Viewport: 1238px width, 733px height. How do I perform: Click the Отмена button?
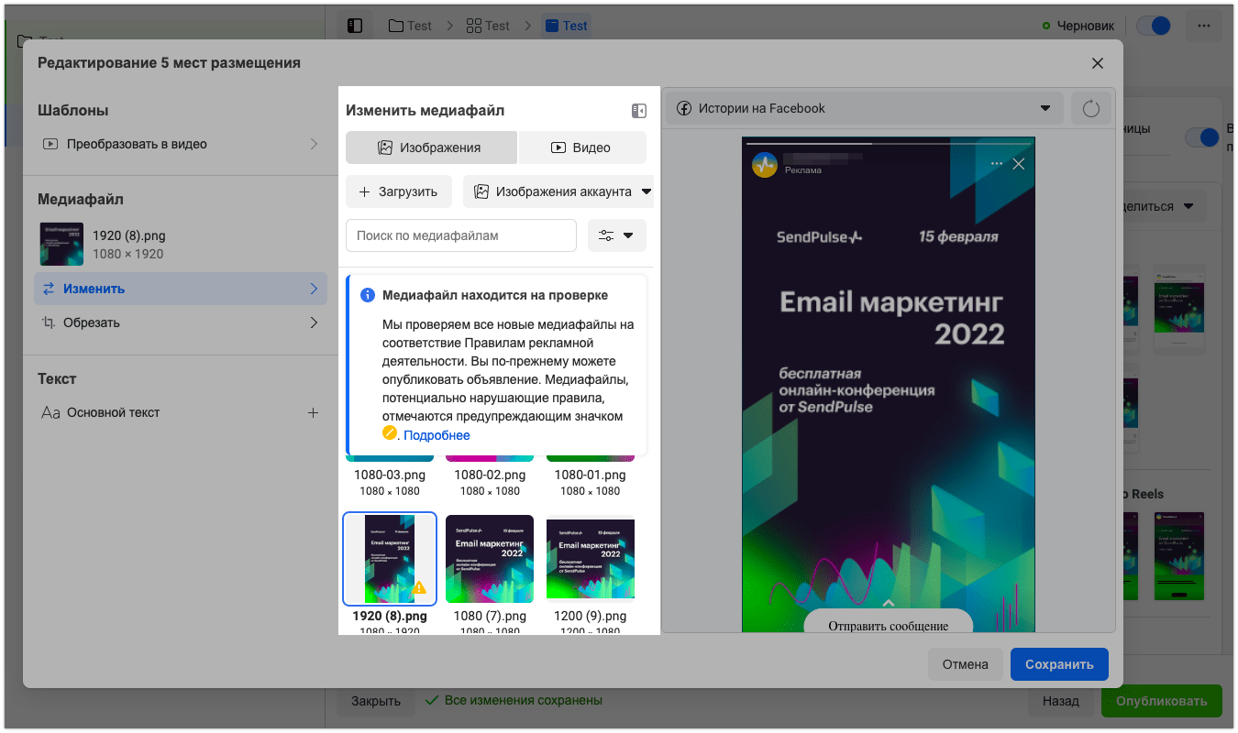point(966,664)
